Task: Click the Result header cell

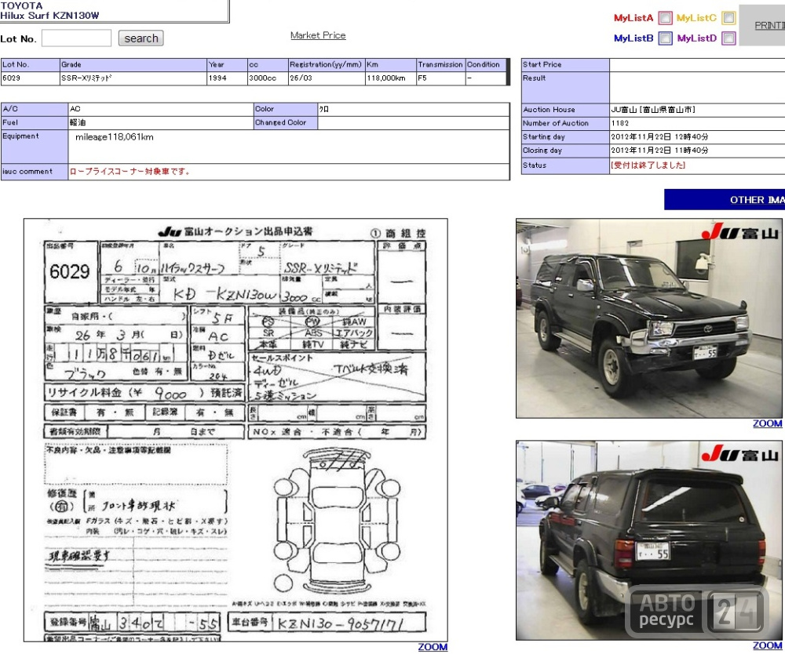Action: tap(565, 87)
